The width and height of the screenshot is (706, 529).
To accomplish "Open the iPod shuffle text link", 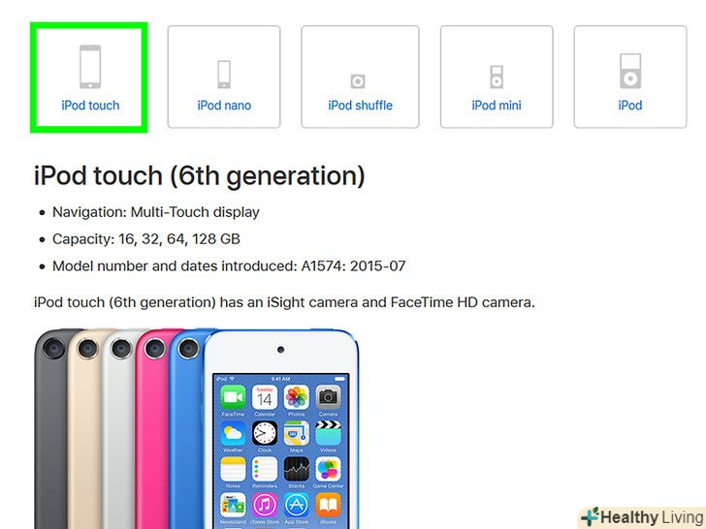I will coord(360,106).
